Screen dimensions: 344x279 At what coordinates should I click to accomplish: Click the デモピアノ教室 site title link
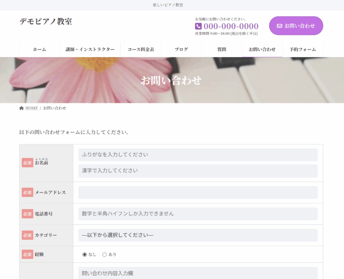tap(46, 21)
